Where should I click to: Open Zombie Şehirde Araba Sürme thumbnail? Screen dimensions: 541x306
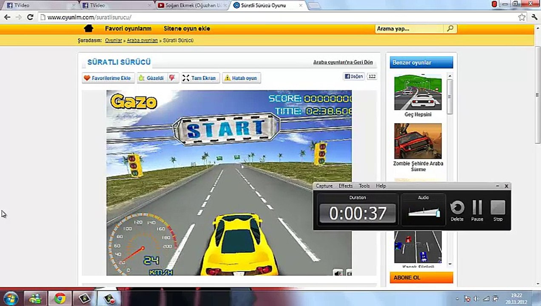pos(418,141)
